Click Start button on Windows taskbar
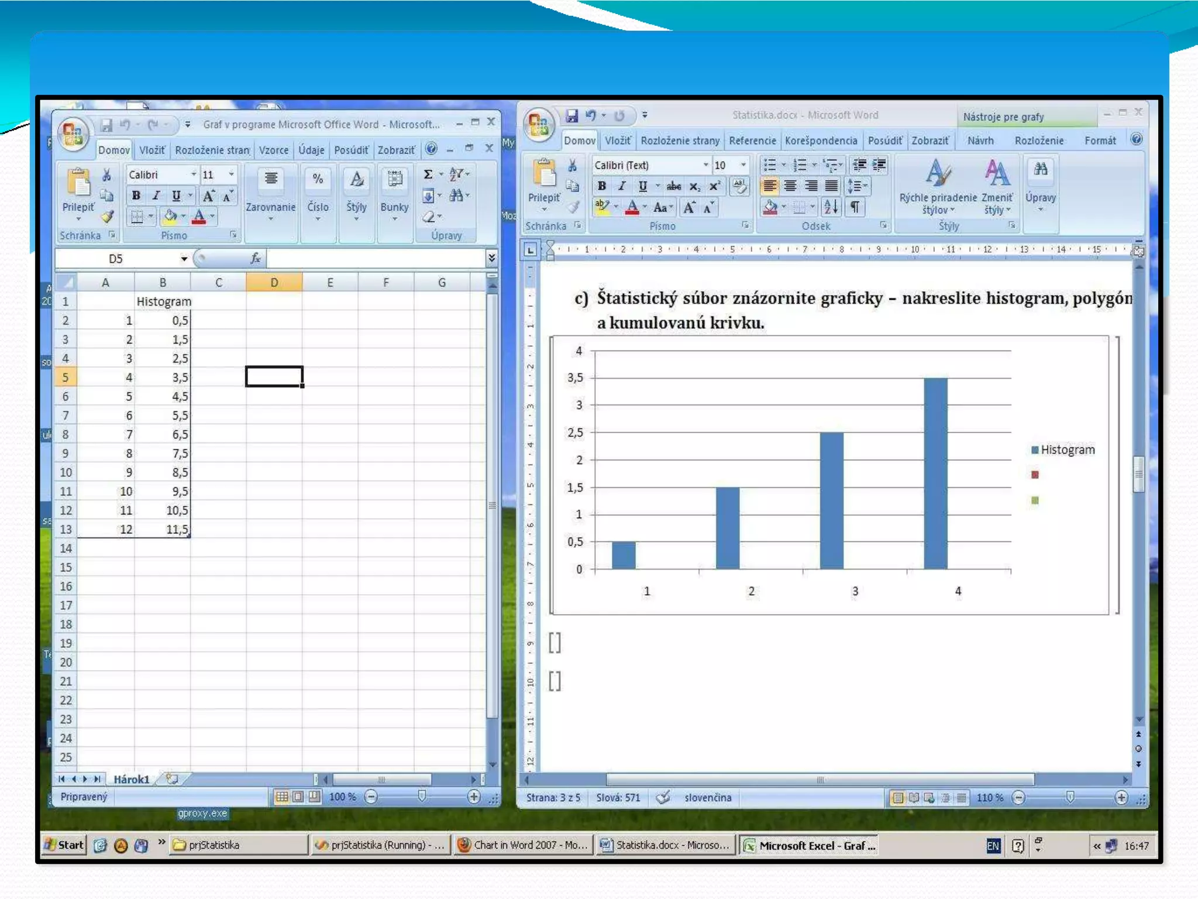Image resolution: width=1198 pixels, height=899 pixels. 64,845
